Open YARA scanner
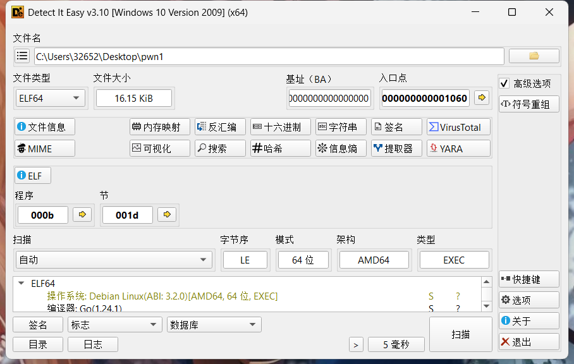574x364 pixels. 458,149
